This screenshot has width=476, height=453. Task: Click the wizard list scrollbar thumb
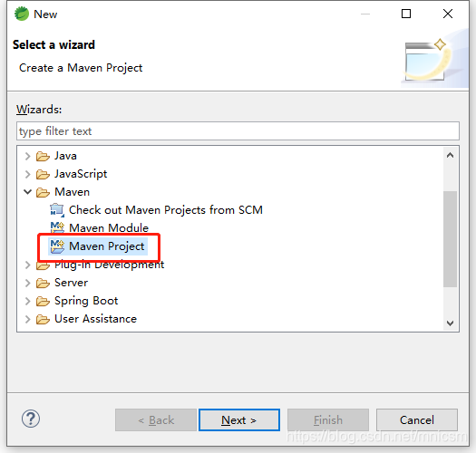point(451,239)
